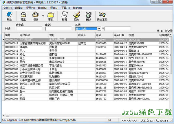Click the horizontal scrollbar left arrow
174x124 pixels.
(4, 115)
